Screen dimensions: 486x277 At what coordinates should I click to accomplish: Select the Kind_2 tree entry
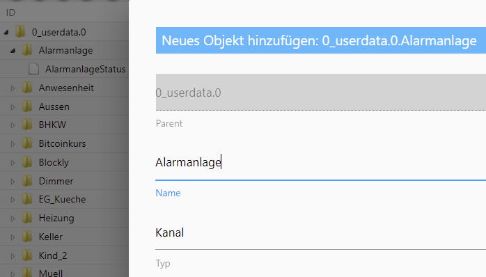click(x=53, y=255)
